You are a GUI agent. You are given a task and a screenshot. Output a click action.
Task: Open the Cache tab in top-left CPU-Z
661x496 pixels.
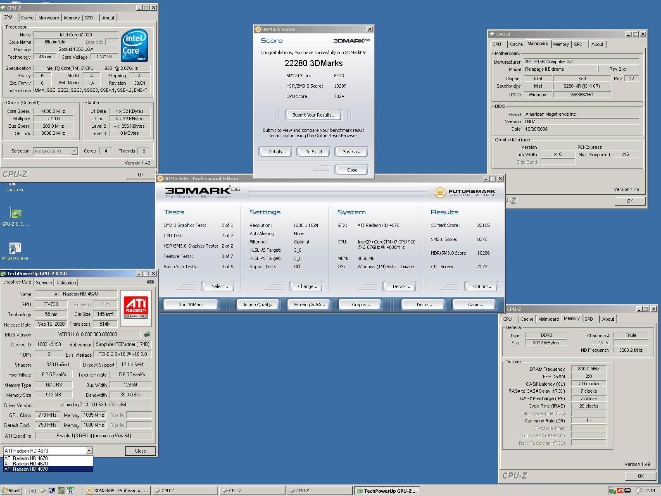pyautogui.click(x=27, y=18)
